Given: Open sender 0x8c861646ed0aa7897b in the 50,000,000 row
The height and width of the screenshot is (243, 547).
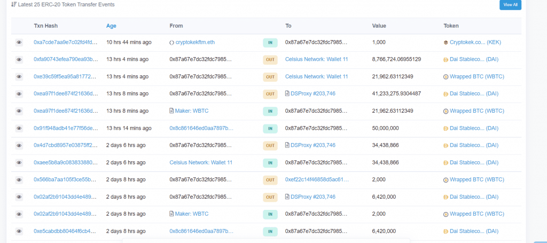Looking at the screenshot, I should [x=201, y=128].
